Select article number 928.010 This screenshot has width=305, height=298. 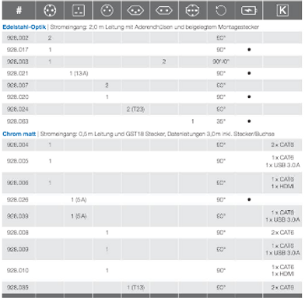point(18,271)
